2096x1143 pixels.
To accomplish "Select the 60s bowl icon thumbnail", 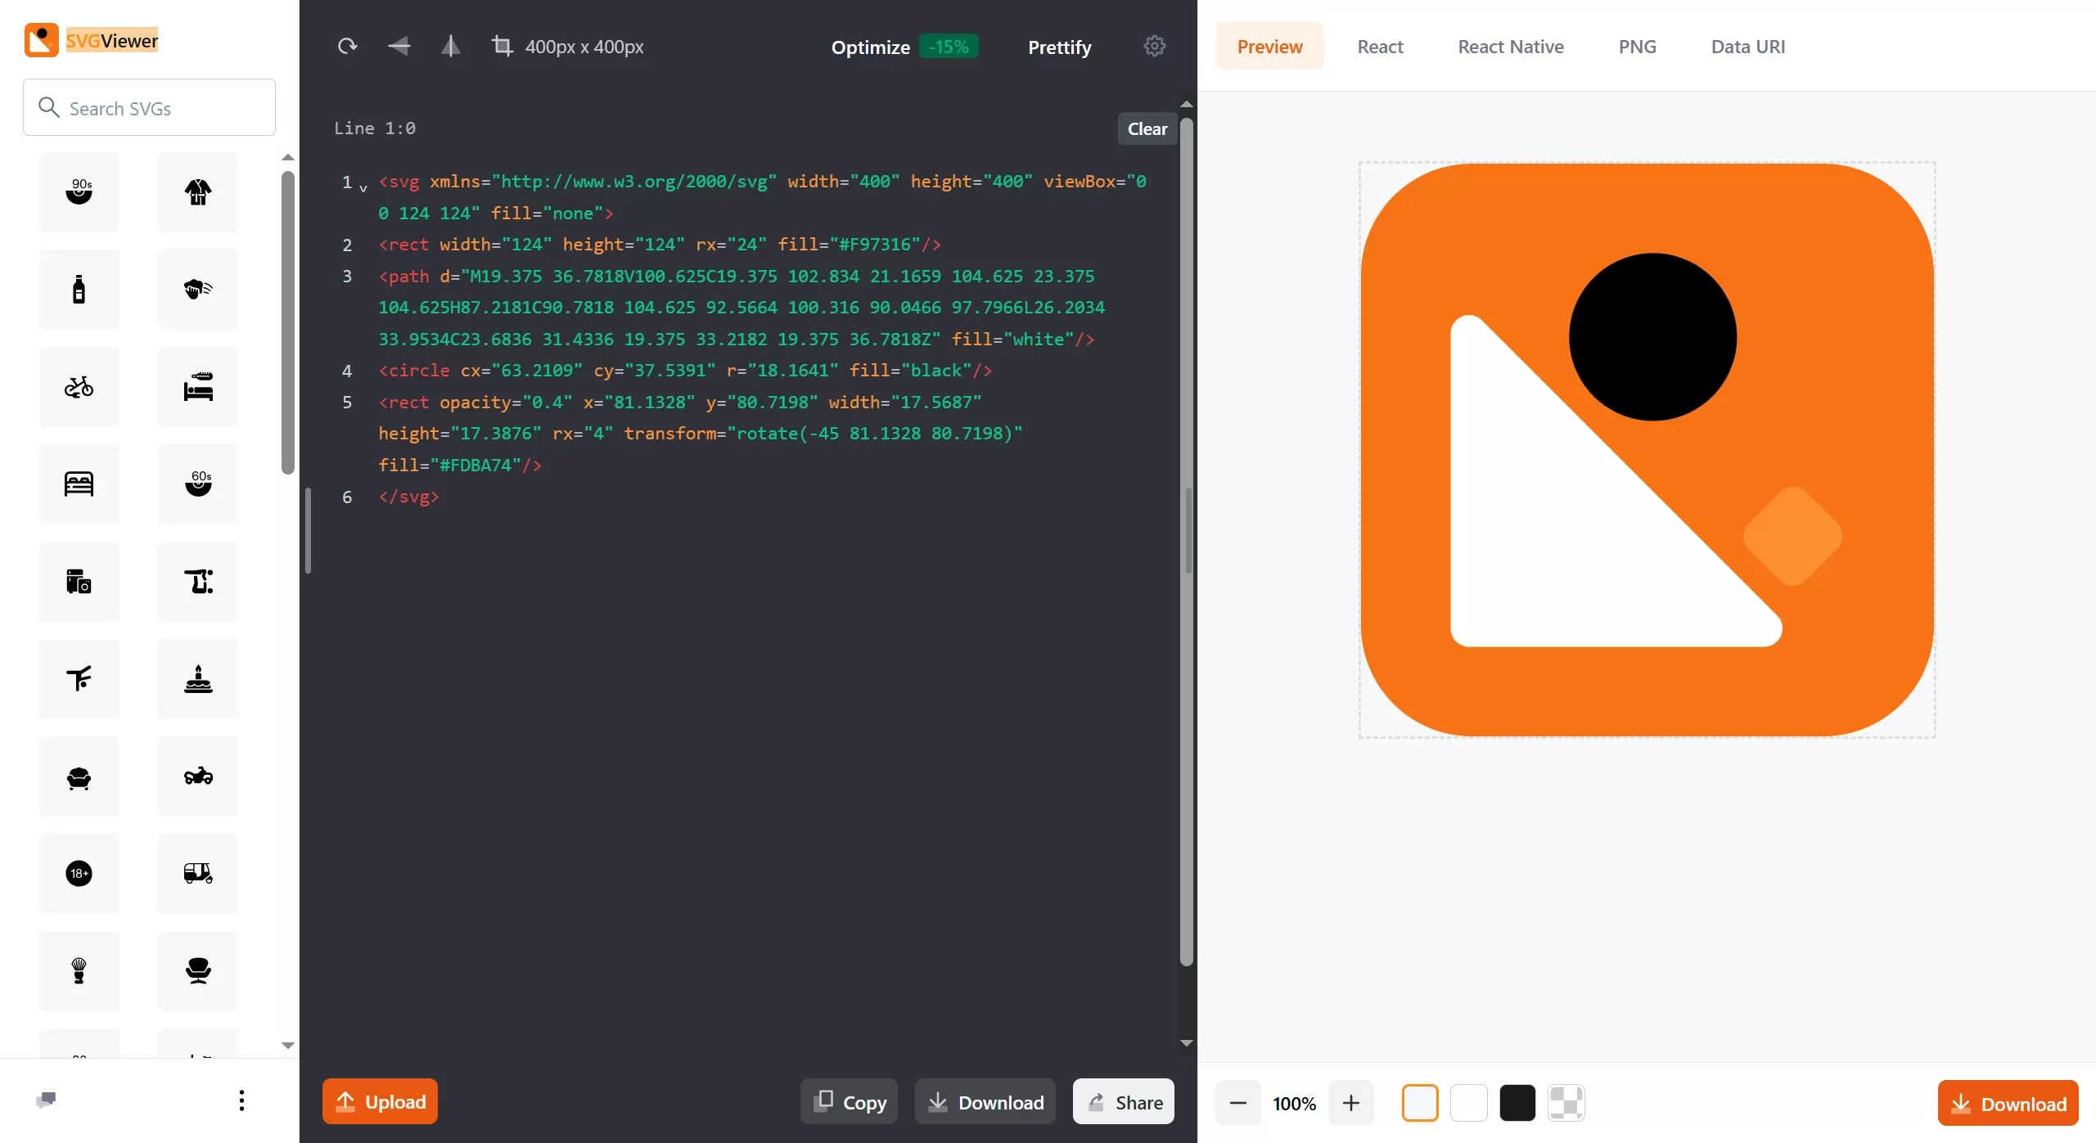I will pos(198,484).
